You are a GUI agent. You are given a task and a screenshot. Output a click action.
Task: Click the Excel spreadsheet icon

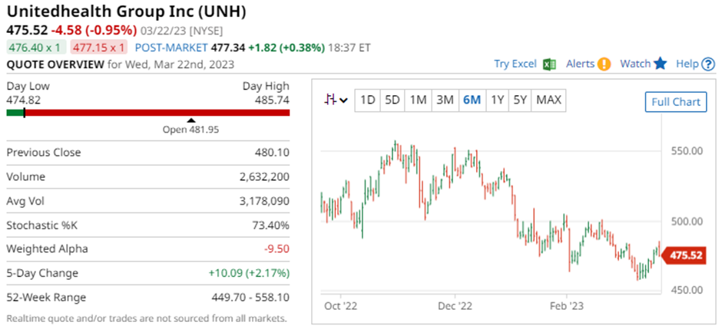pos(549,64)
